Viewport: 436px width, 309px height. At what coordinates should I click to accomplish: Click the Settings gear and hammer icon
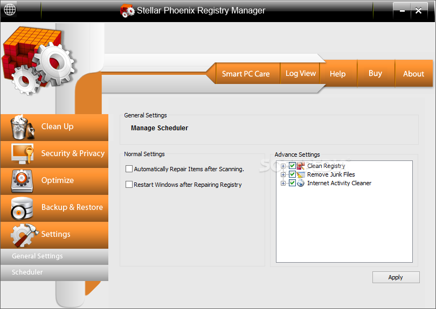[24, 235]
